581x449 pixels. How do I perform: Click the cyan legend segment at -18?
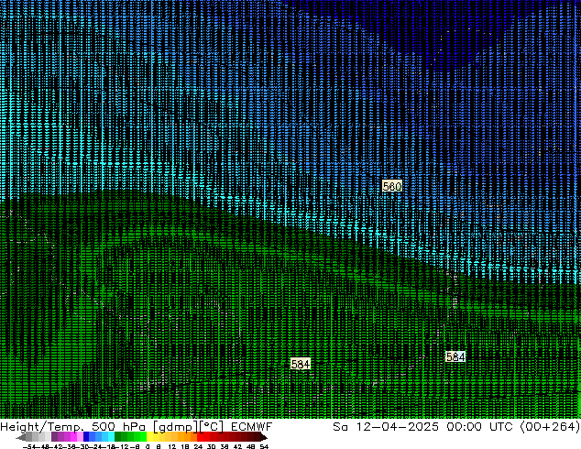pos(112,437)
